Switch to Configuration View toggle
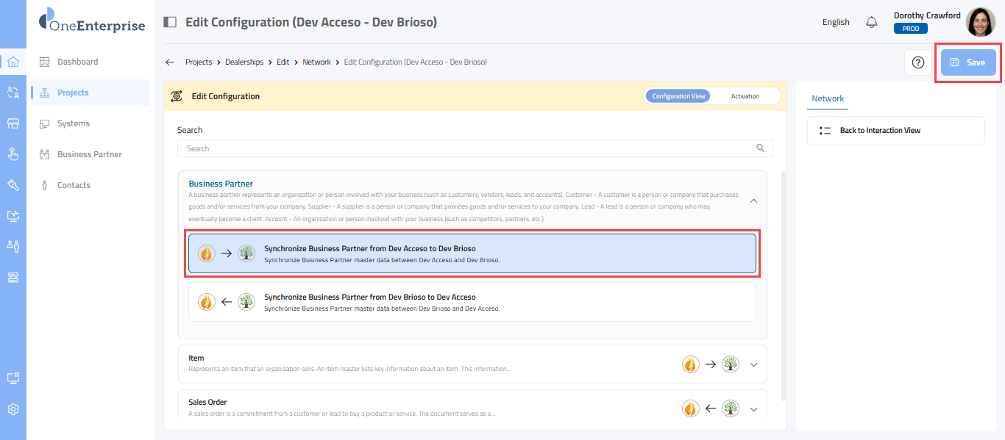The image size is (1005, 440). [x=678, y=96]
